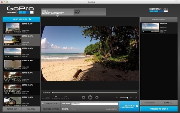Click the beach video preview
The width and height of the screenshot is (180, 113).
click(90, 54)
